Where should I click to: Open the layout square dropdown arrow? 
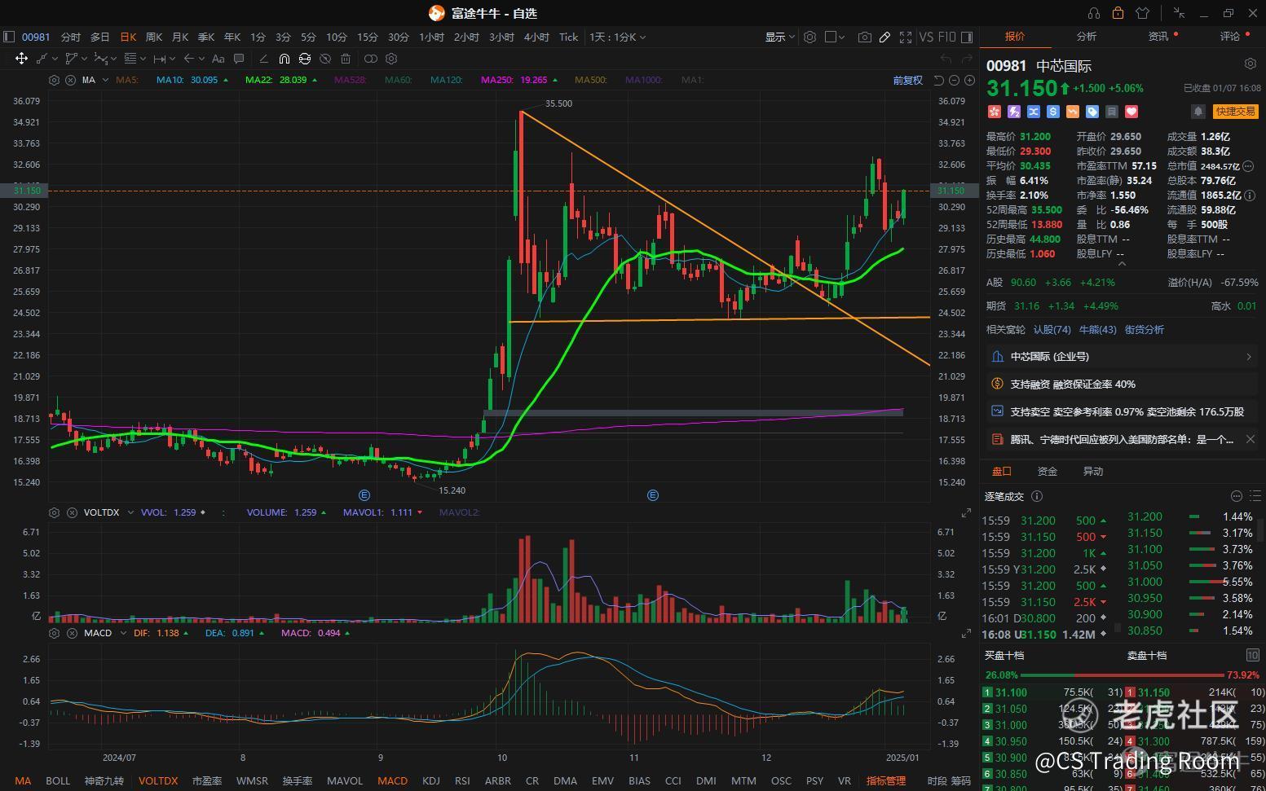[842, 37]
